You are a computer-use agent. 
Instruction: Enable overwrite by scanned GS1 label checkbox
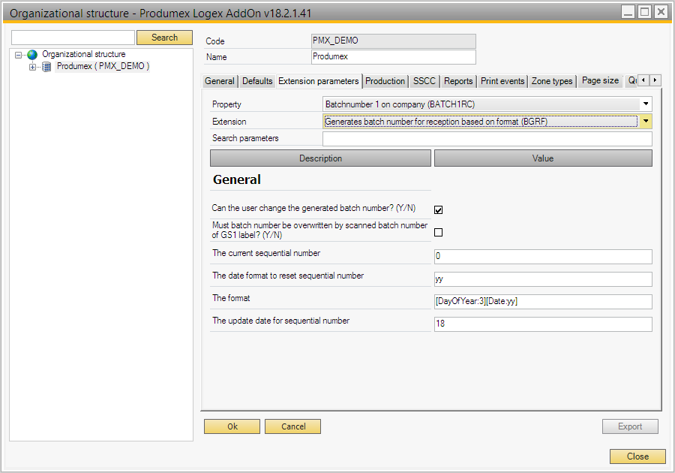(x=439, y=233)
